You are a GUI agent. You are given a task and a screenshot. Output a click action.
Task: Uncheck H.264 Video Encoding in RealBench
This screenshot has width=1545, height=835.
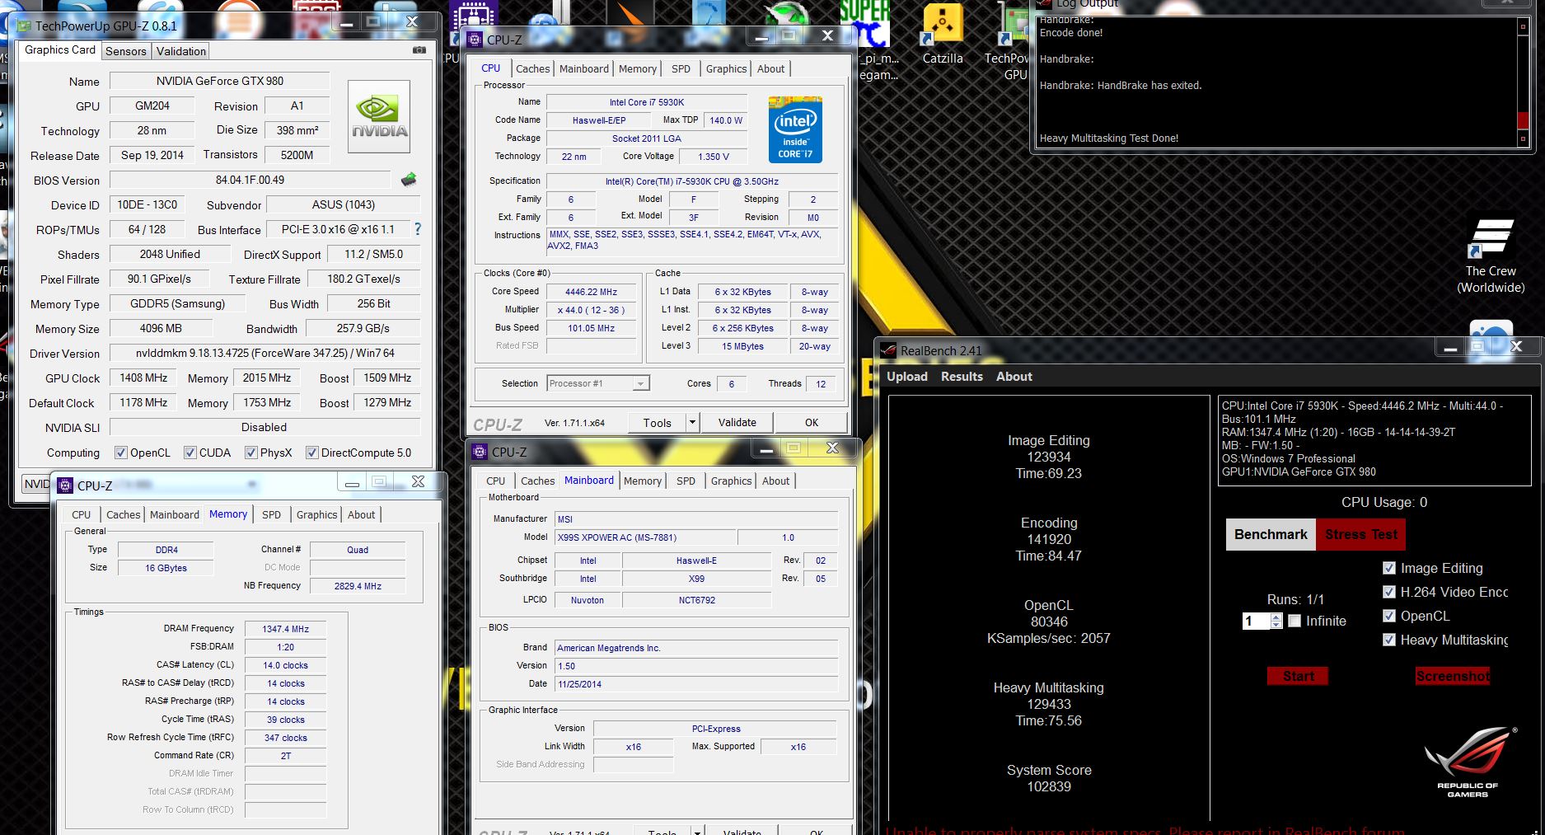point(1389,592)
